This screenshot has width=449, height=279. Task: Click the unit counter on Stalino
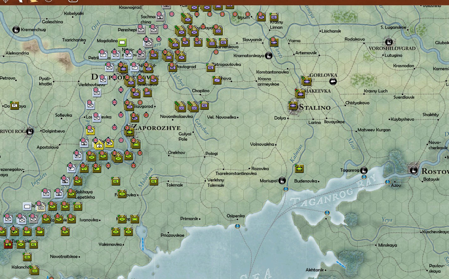tap(293, 106)
